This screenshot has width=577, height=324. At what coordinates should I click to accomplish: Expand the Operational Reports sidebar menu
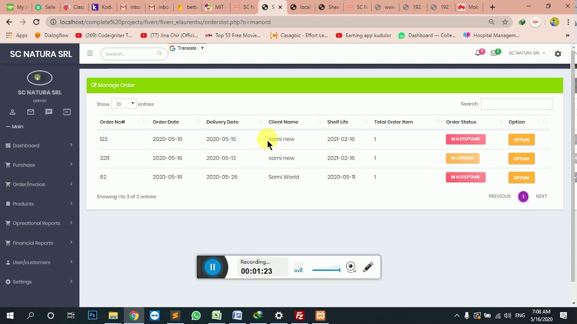coord(40,223)
